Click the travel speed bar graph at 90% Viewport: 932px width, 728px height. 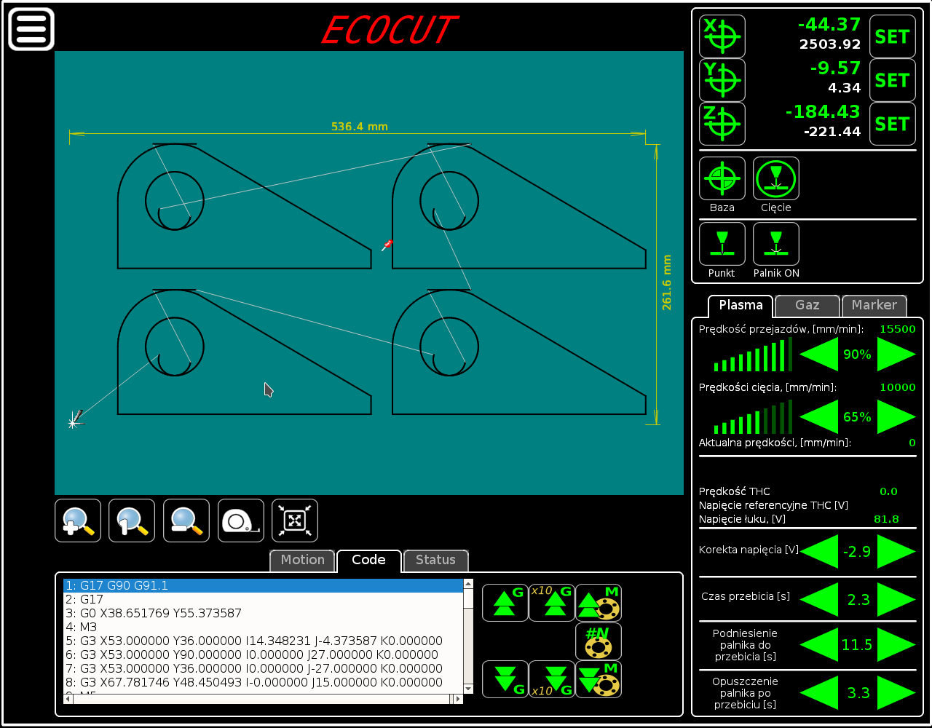(x=753, y=355)
